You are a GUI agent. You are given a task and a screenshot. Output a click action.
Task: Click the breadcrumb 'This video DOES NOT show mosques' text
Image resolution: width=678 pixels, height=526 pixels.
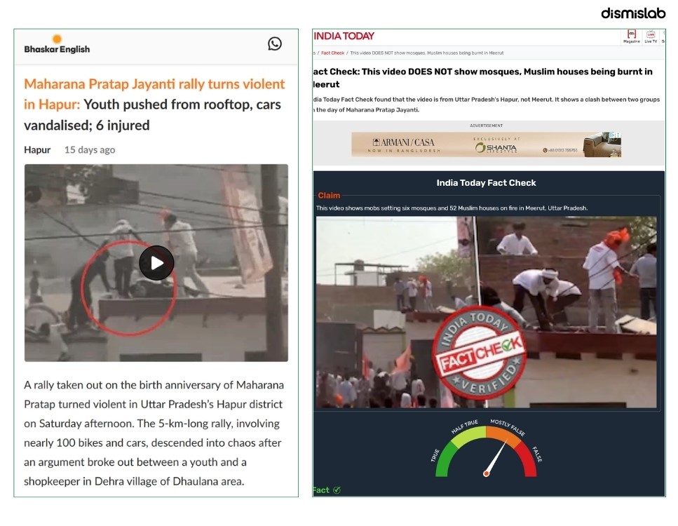426,53
